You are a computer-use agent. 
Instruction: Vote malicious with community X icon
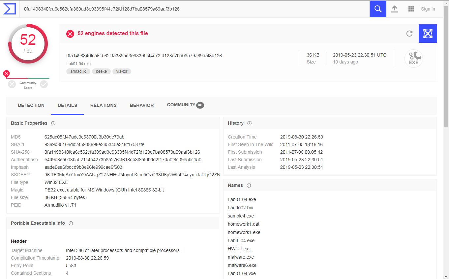coord(12,85)
